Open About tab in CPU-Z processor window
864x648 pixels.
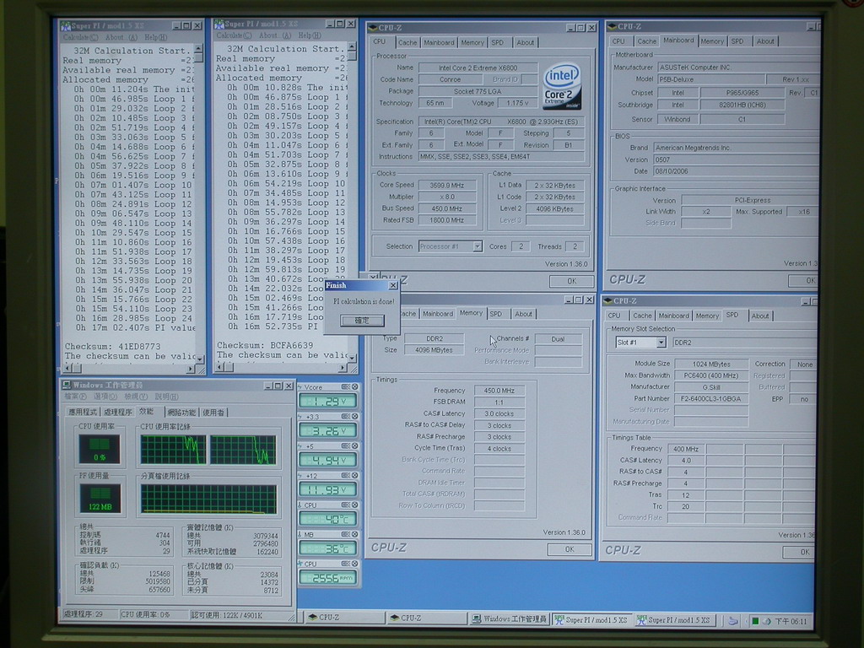[x=525, y=42]
